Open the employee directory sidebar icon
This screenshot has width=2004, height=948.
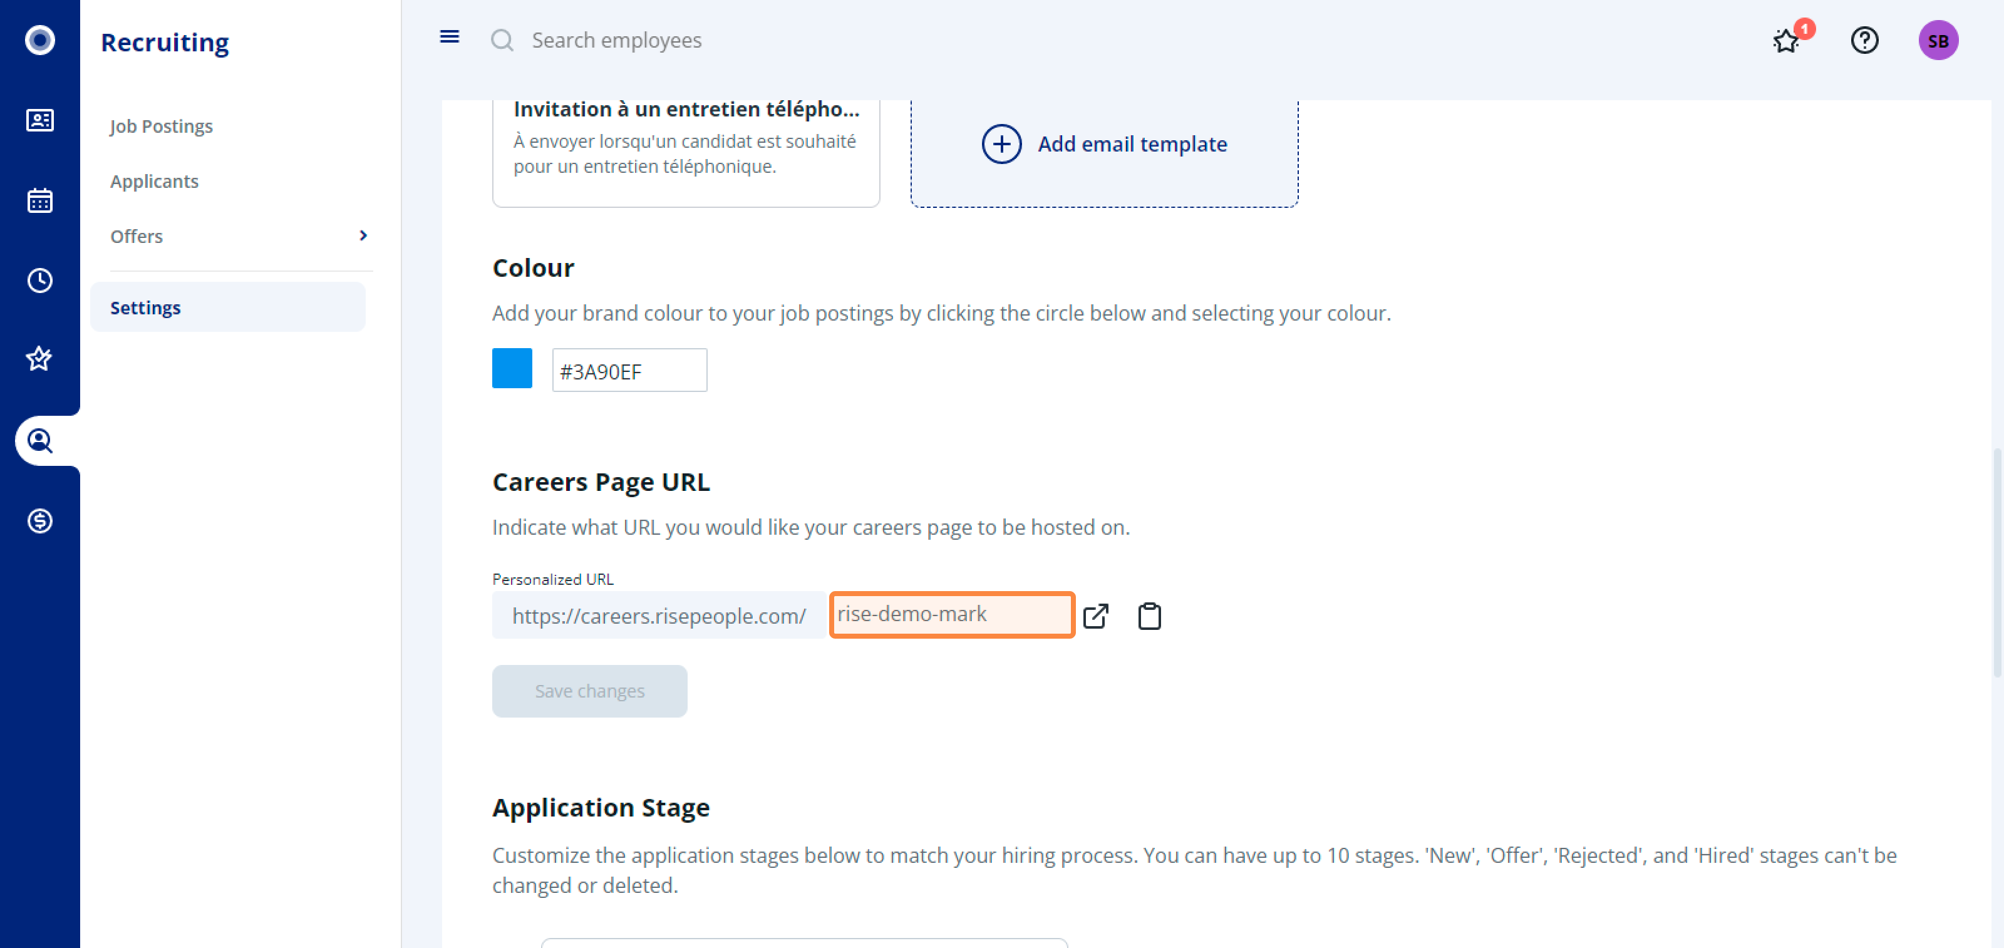click(x=39, y=120)
